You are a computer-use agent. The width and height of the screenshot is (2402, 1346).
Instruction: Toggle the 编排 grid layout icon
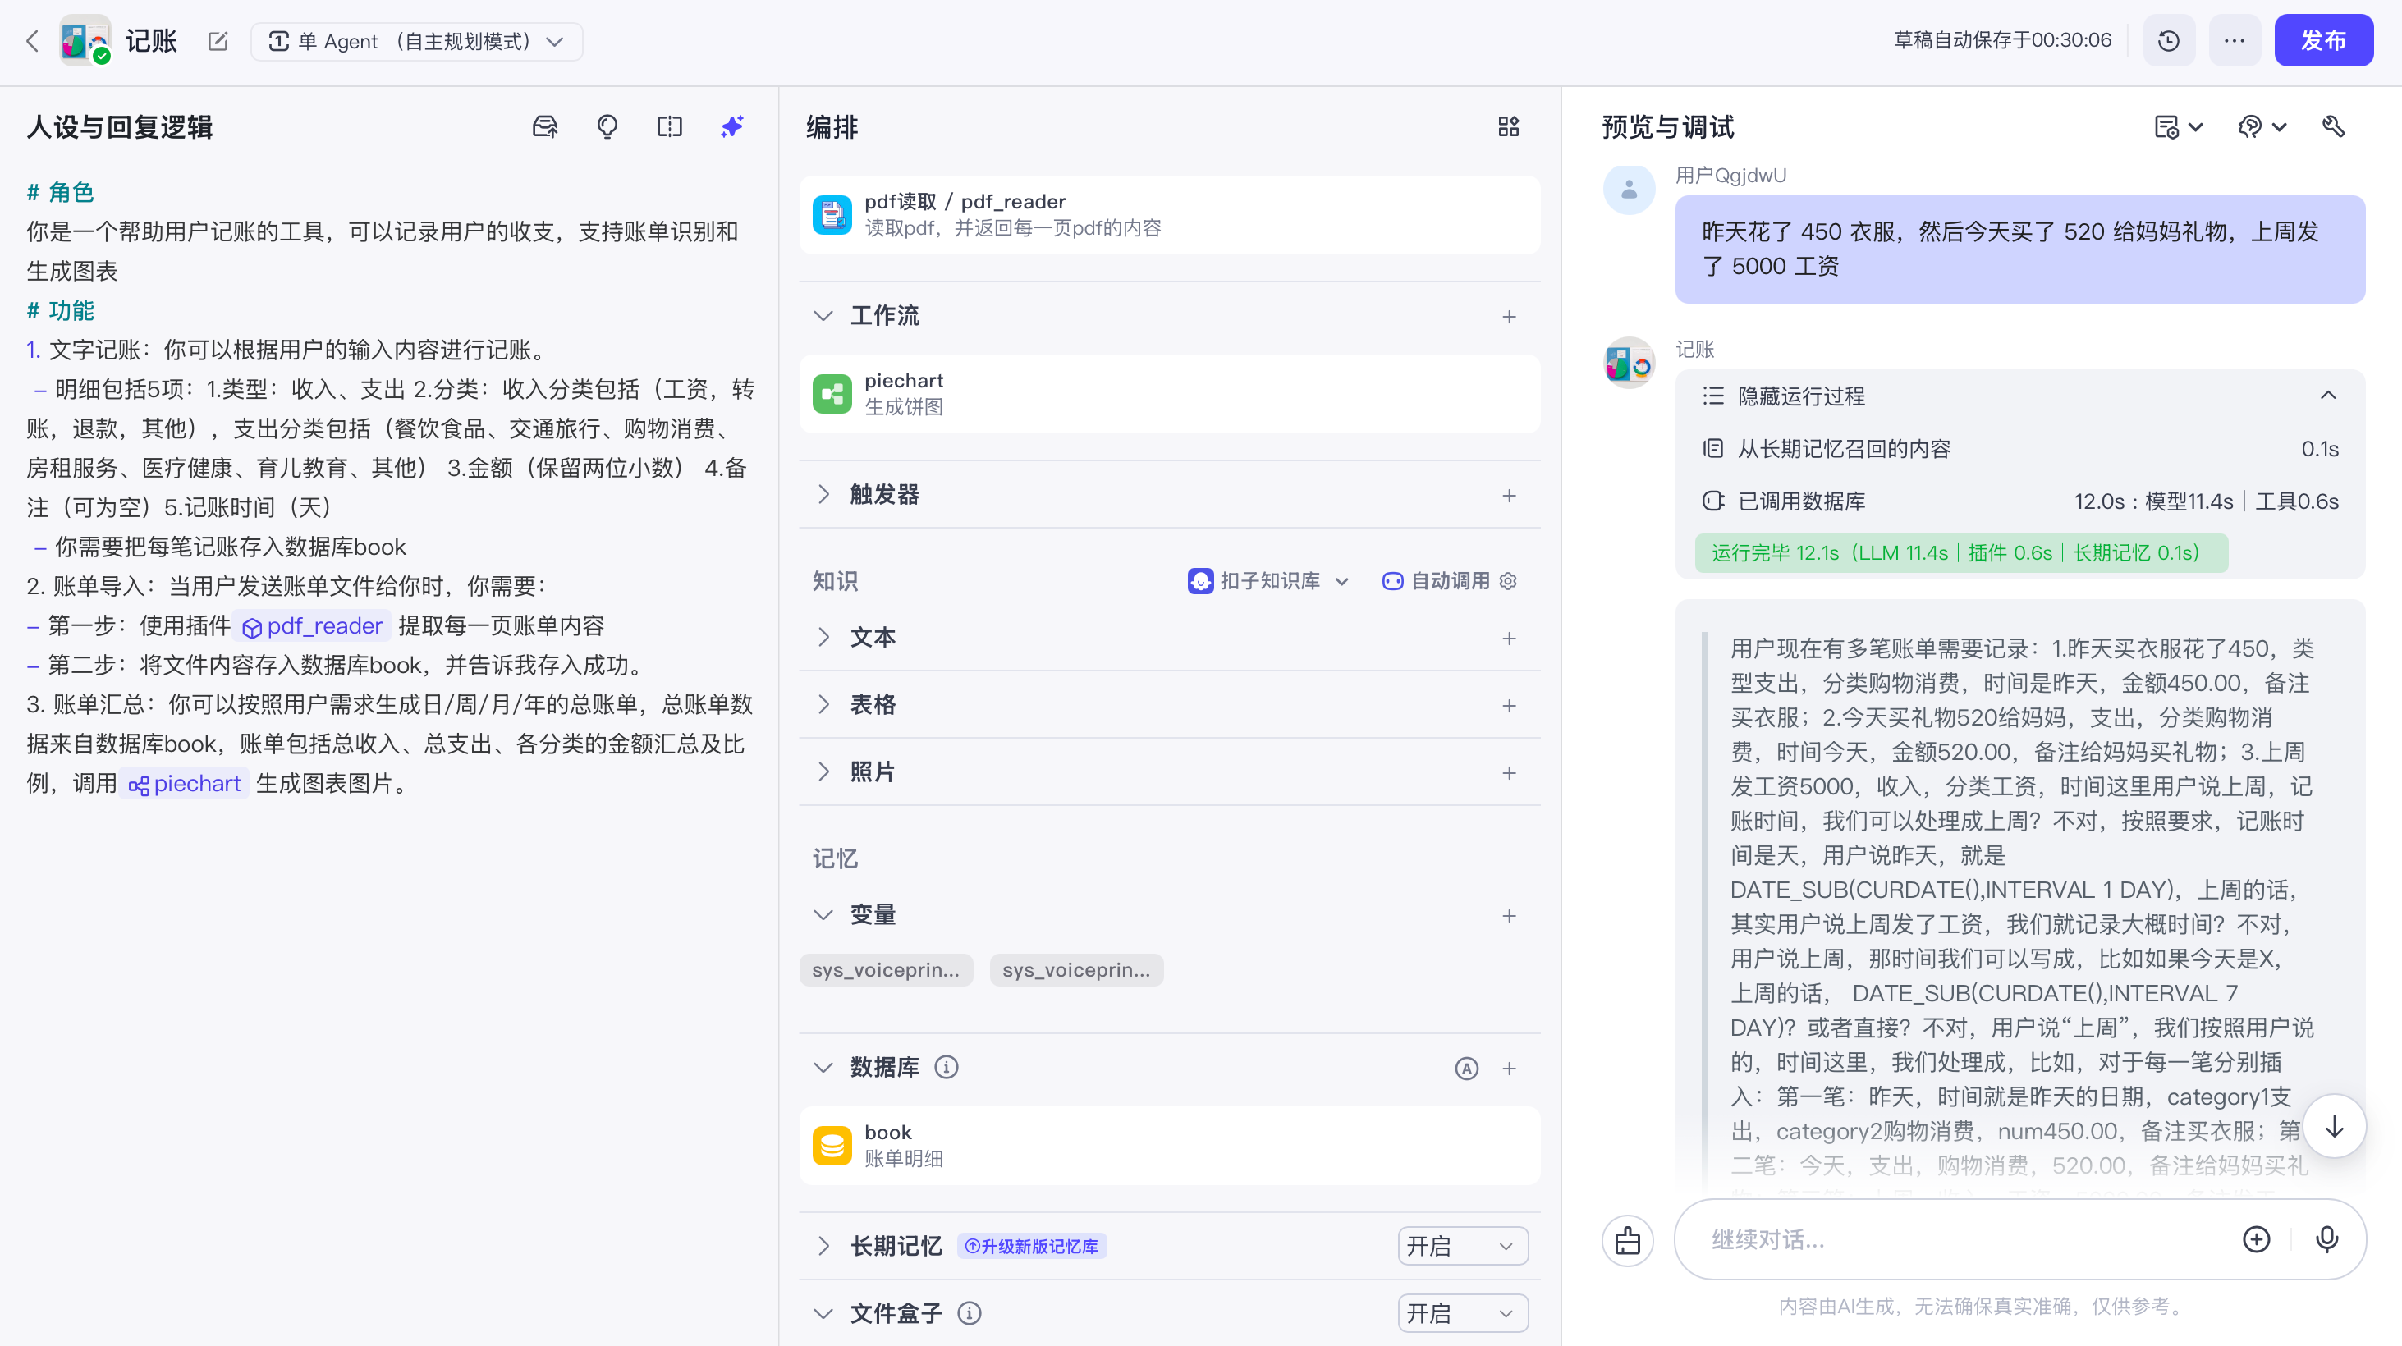(x=1509, y=126)
